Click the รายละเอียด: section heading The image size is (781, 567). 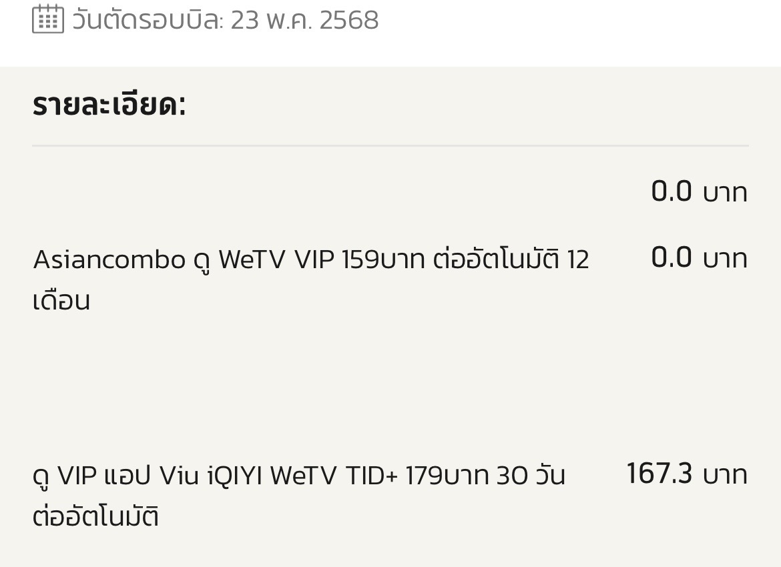(x=109, y=105)
